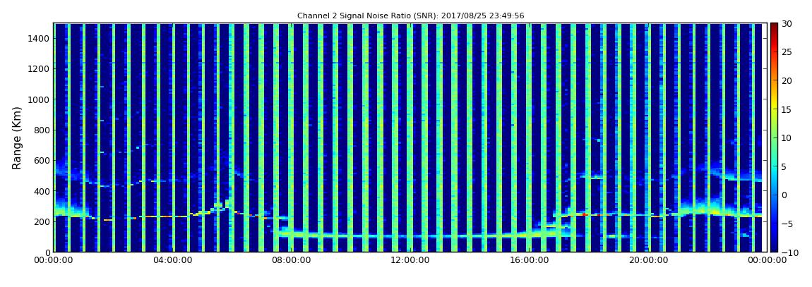Click the 1000 tick label on the range axis
The height and width of the screenshot is (287, 812).
tap(40, 99)
